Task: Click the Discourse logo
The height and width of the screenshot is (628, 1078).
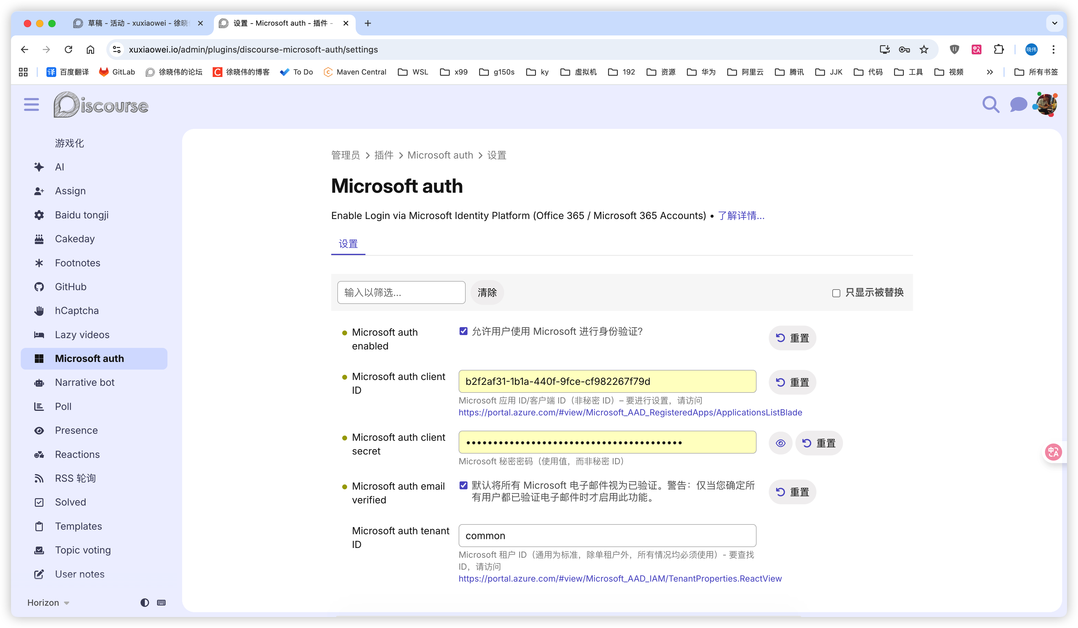Action: 101,105
